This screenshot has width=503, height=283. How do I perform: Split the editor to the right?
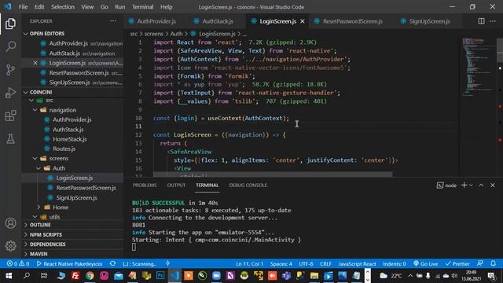click(481, 21)
